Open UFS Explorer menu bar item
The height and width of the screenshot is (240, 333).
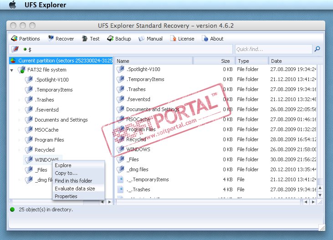coord(45,5)
